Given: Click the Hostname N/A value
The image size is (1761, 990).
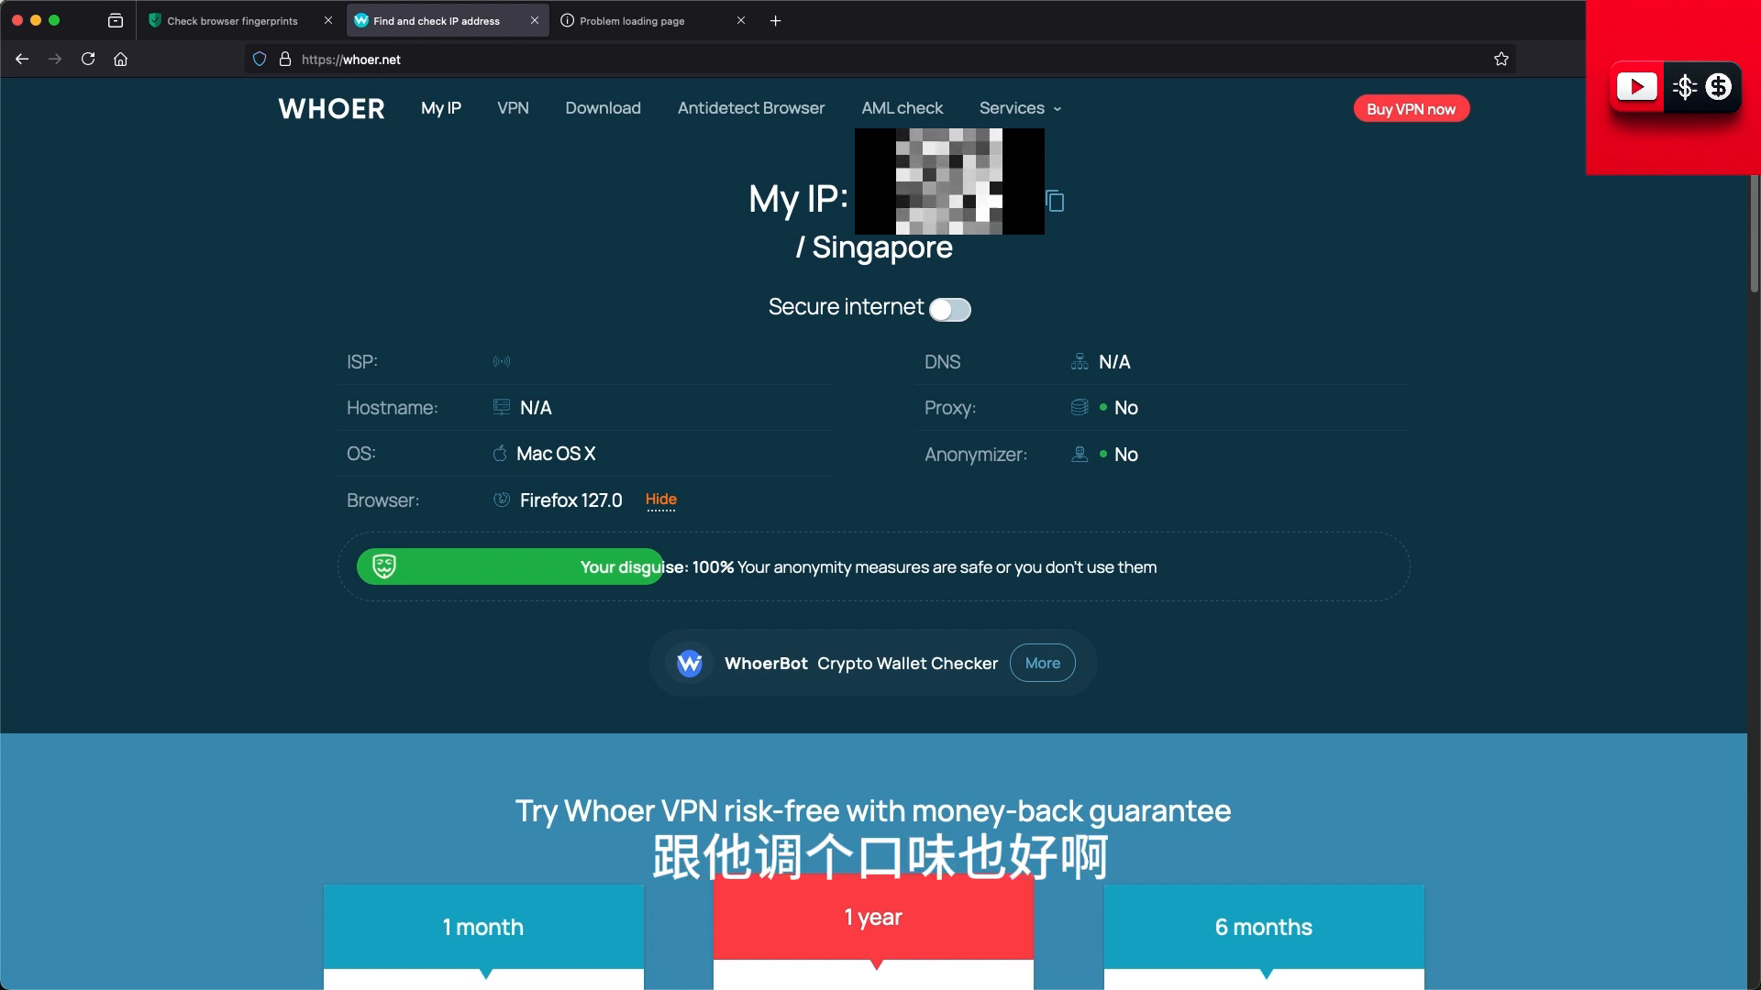Looking at the screenshot, I should 536,408.
